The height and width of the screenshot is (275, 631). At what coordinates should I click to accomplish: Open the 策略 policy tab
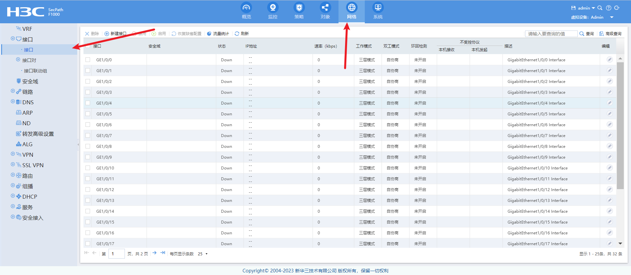point(299,11)
